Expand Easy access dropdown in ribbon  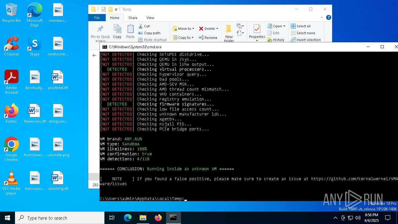pos(240,33)
